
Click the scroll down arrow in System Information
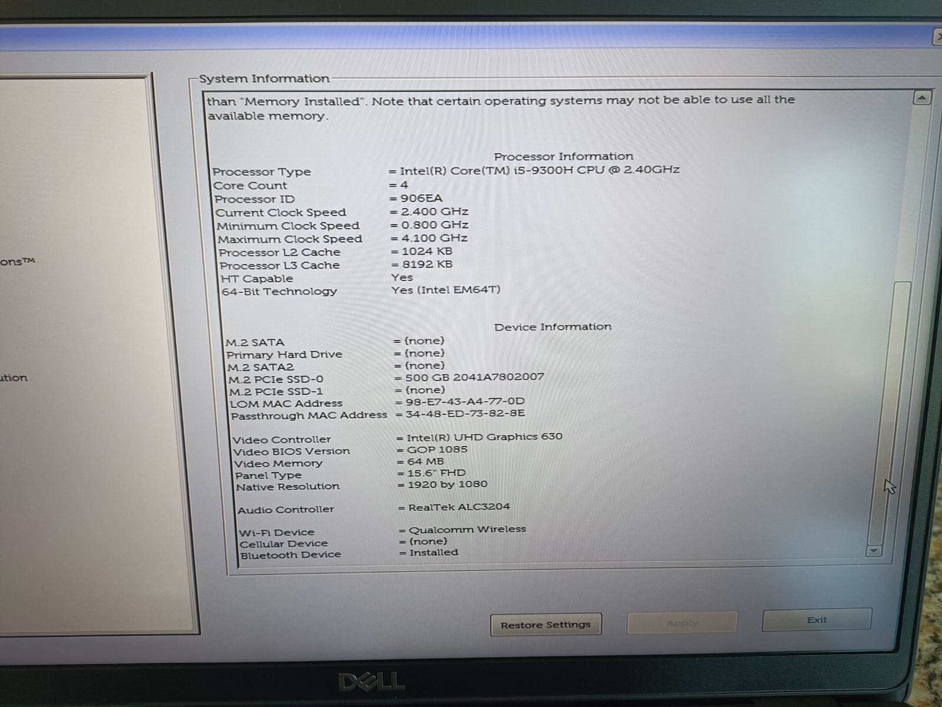874,551
